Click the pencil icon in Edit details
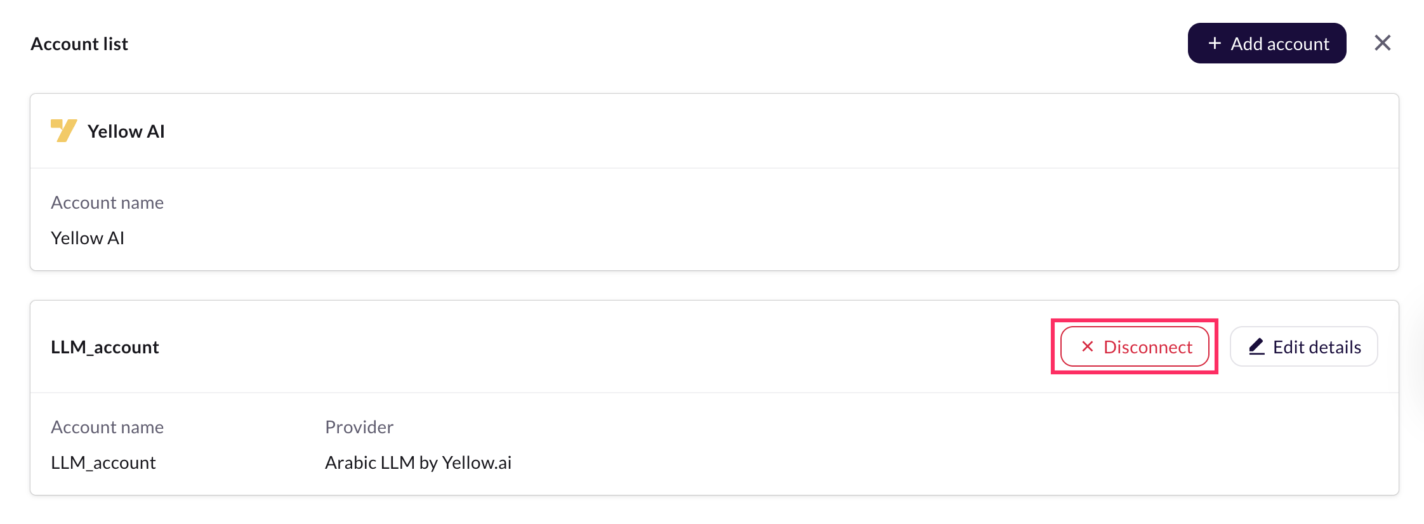 click(x=1256, y=346)
